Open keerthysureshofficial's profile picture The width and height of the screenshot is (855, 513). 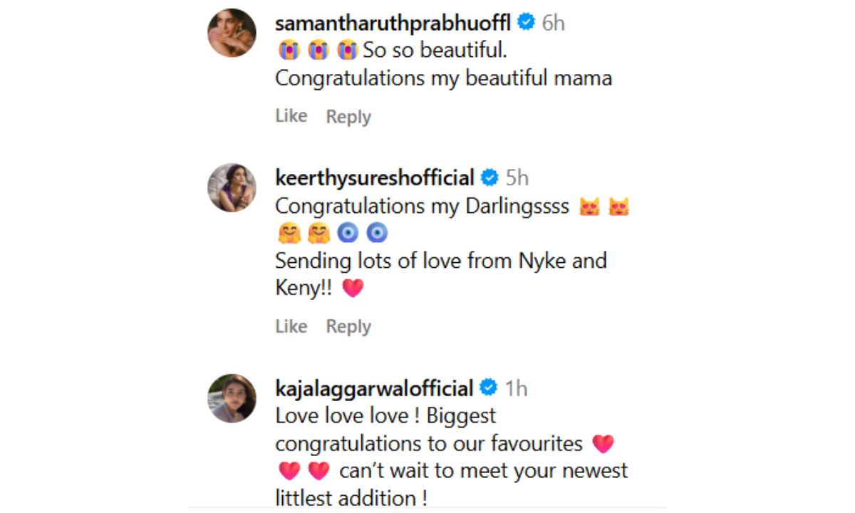click(231, 187)
